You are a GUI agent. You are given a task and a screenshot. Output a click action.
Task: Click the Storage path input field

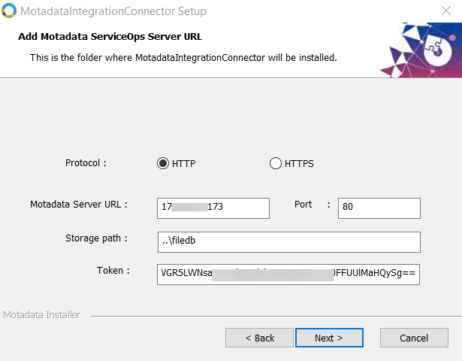(288, 241)
